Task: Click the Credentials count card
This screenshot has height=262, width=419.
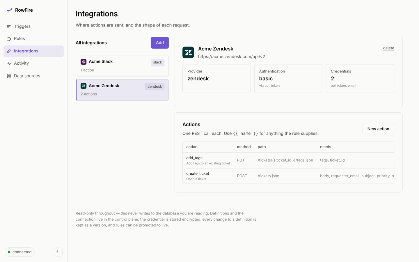Action: [x=360, y=79]
